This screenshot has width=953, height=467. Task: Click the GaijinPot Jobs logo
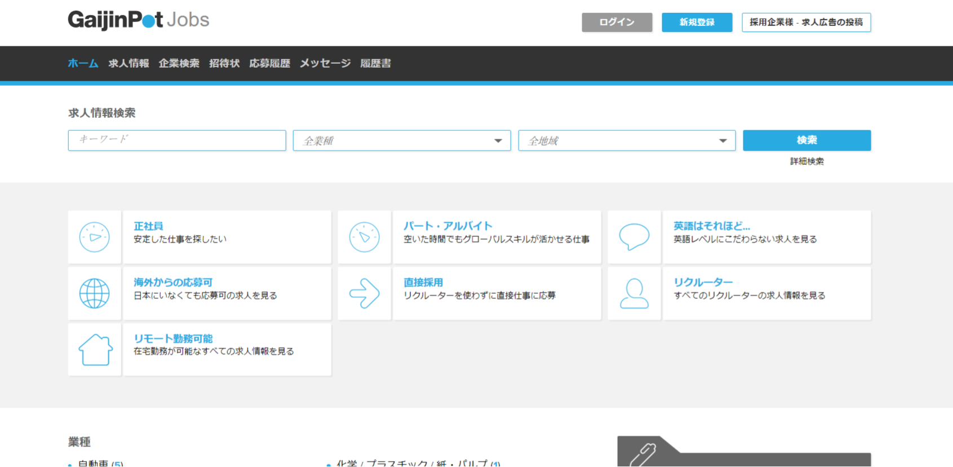[x=139, y=20]
